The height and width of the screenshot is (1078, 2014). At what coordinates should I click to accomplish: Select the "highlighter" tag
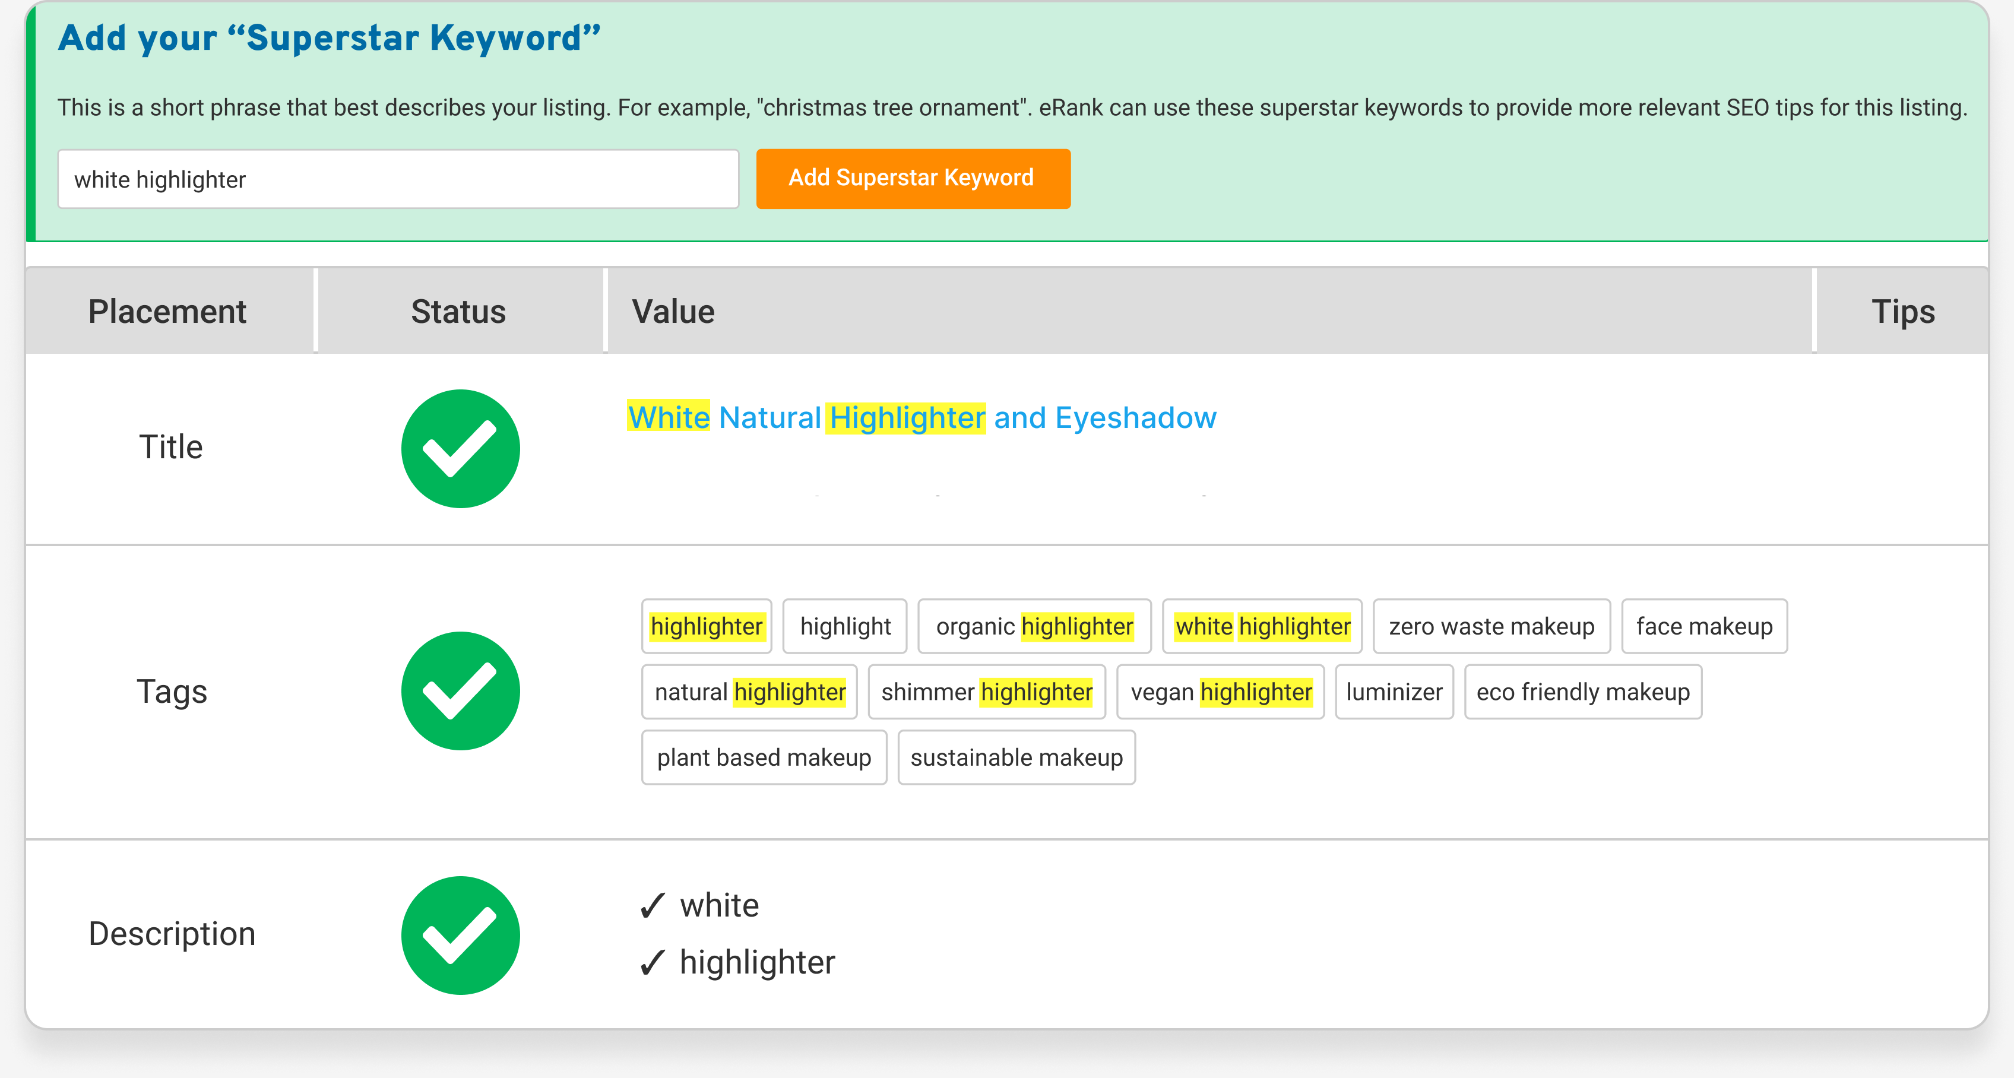pyautogui.click(x=707, y=626)
